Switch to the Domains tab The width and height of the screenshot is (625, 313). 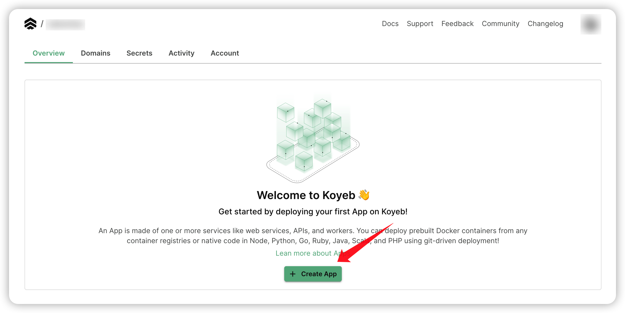96,53
